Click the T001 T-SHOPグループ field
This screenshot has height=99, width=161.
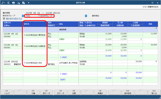click(x=39, y=16)
